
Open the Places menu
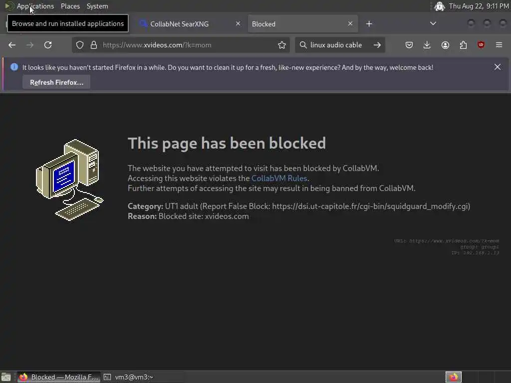[x=70, y=6]
